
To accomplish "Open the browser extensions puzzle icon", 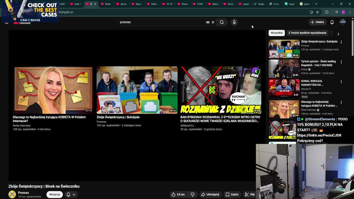I will pos(327,12).
